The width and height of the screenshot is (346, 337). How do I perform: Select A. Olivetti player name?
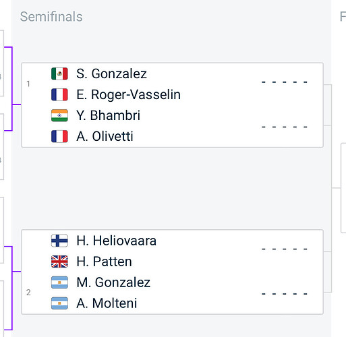pos(105,136)
